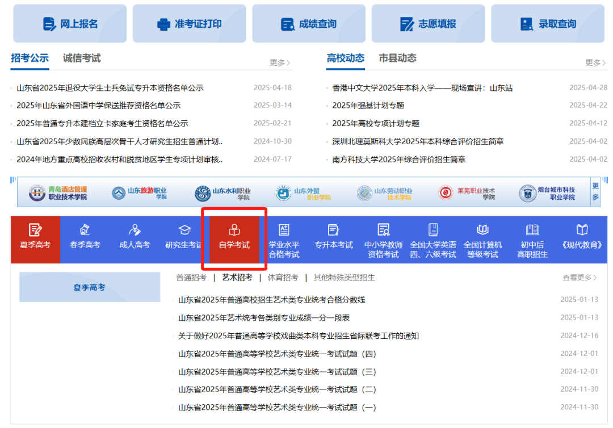Switch to the 市县动态 tab
This screenshot has height=428, width=613.
[x=397, y=58]
